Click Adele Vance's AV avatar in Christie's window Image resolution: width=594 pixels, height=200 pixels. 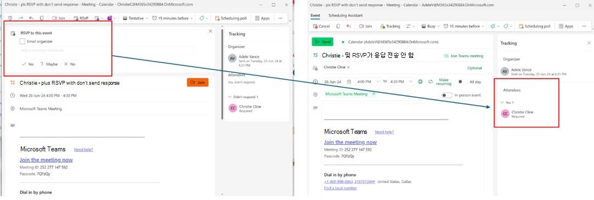click(x=232, y=58)
